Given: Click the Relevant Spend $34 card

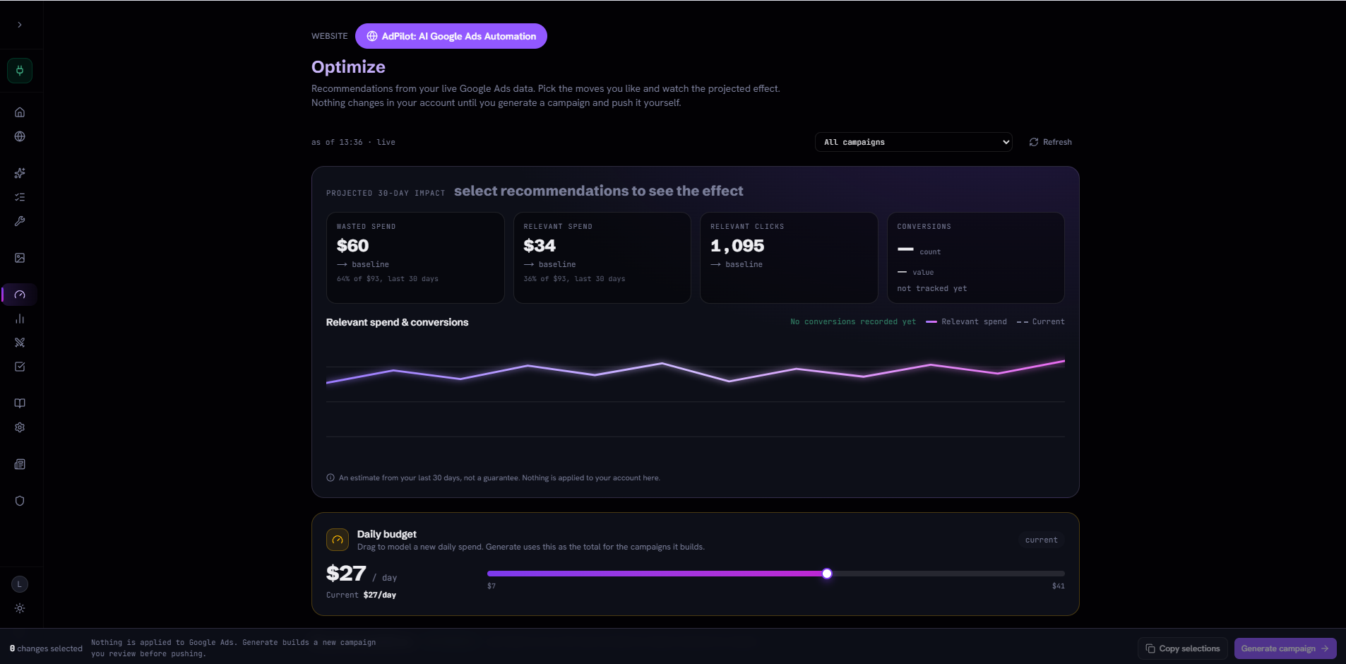Looking at the screenshot, I should click(602, 258).
